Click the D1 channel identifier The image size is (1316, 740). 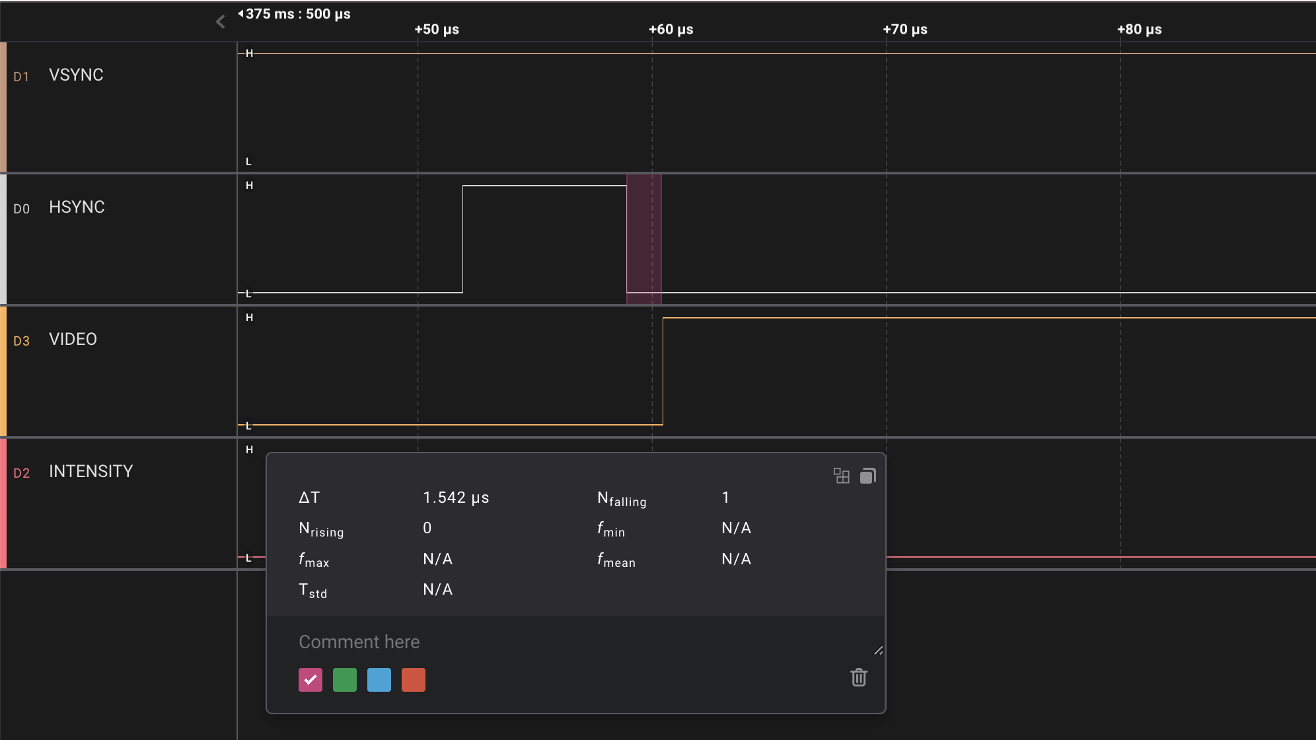21,77
